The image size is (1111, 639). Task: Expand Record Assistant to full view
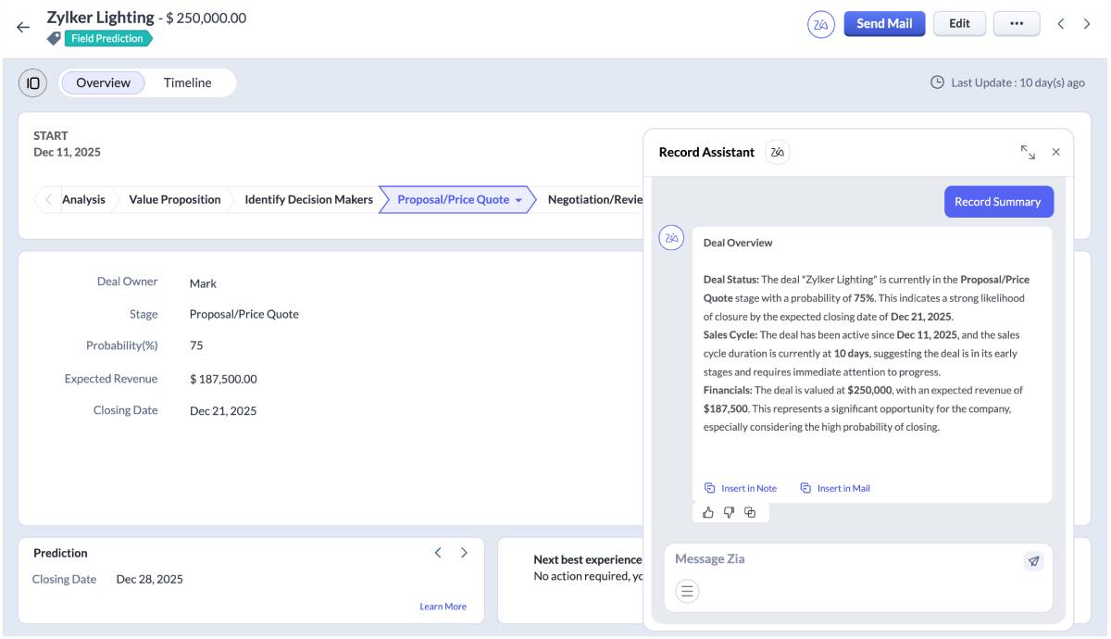coord(1030,151)
